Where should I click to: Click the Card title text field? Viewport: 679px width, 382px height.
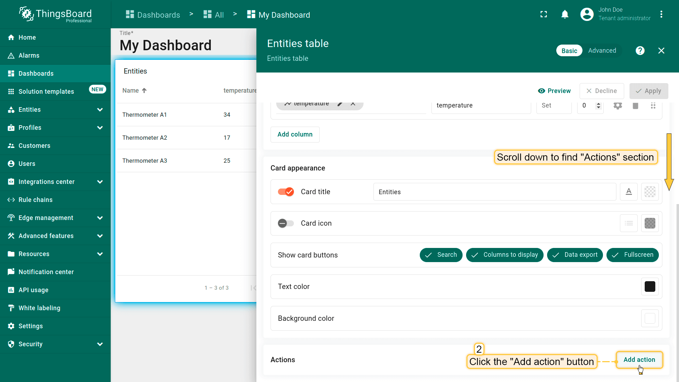[x=494, y=192]
